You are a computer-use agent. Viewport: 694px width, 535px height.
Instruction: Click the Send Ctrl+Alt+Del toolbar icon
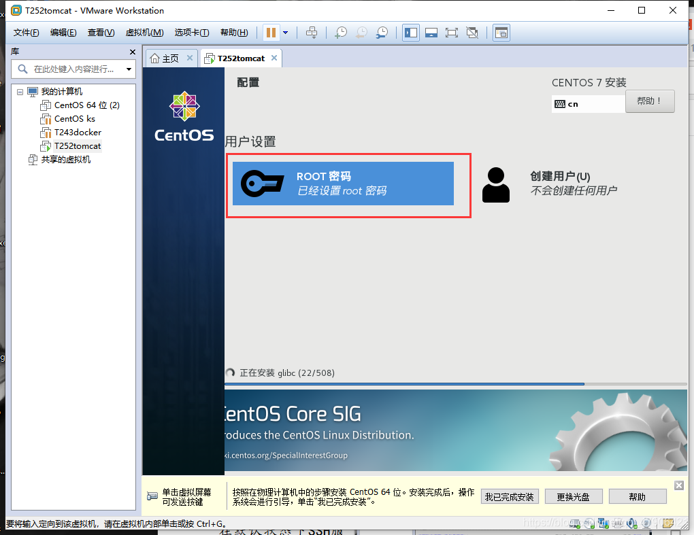point(312,32)
